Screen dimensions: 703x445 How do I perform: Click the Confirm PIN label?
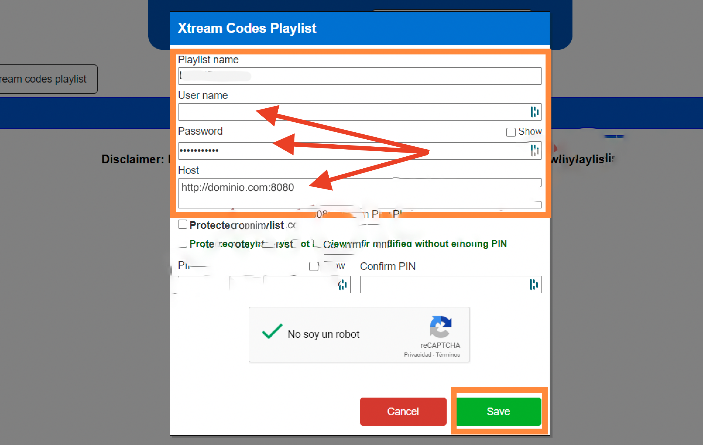(388, 266)
